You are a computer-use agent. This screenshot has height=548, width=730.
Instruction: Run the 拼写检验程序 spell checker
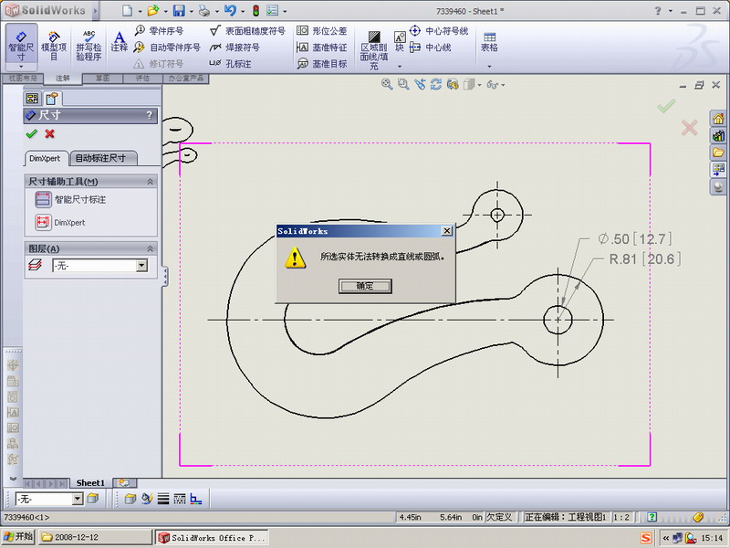coord(89,46)
